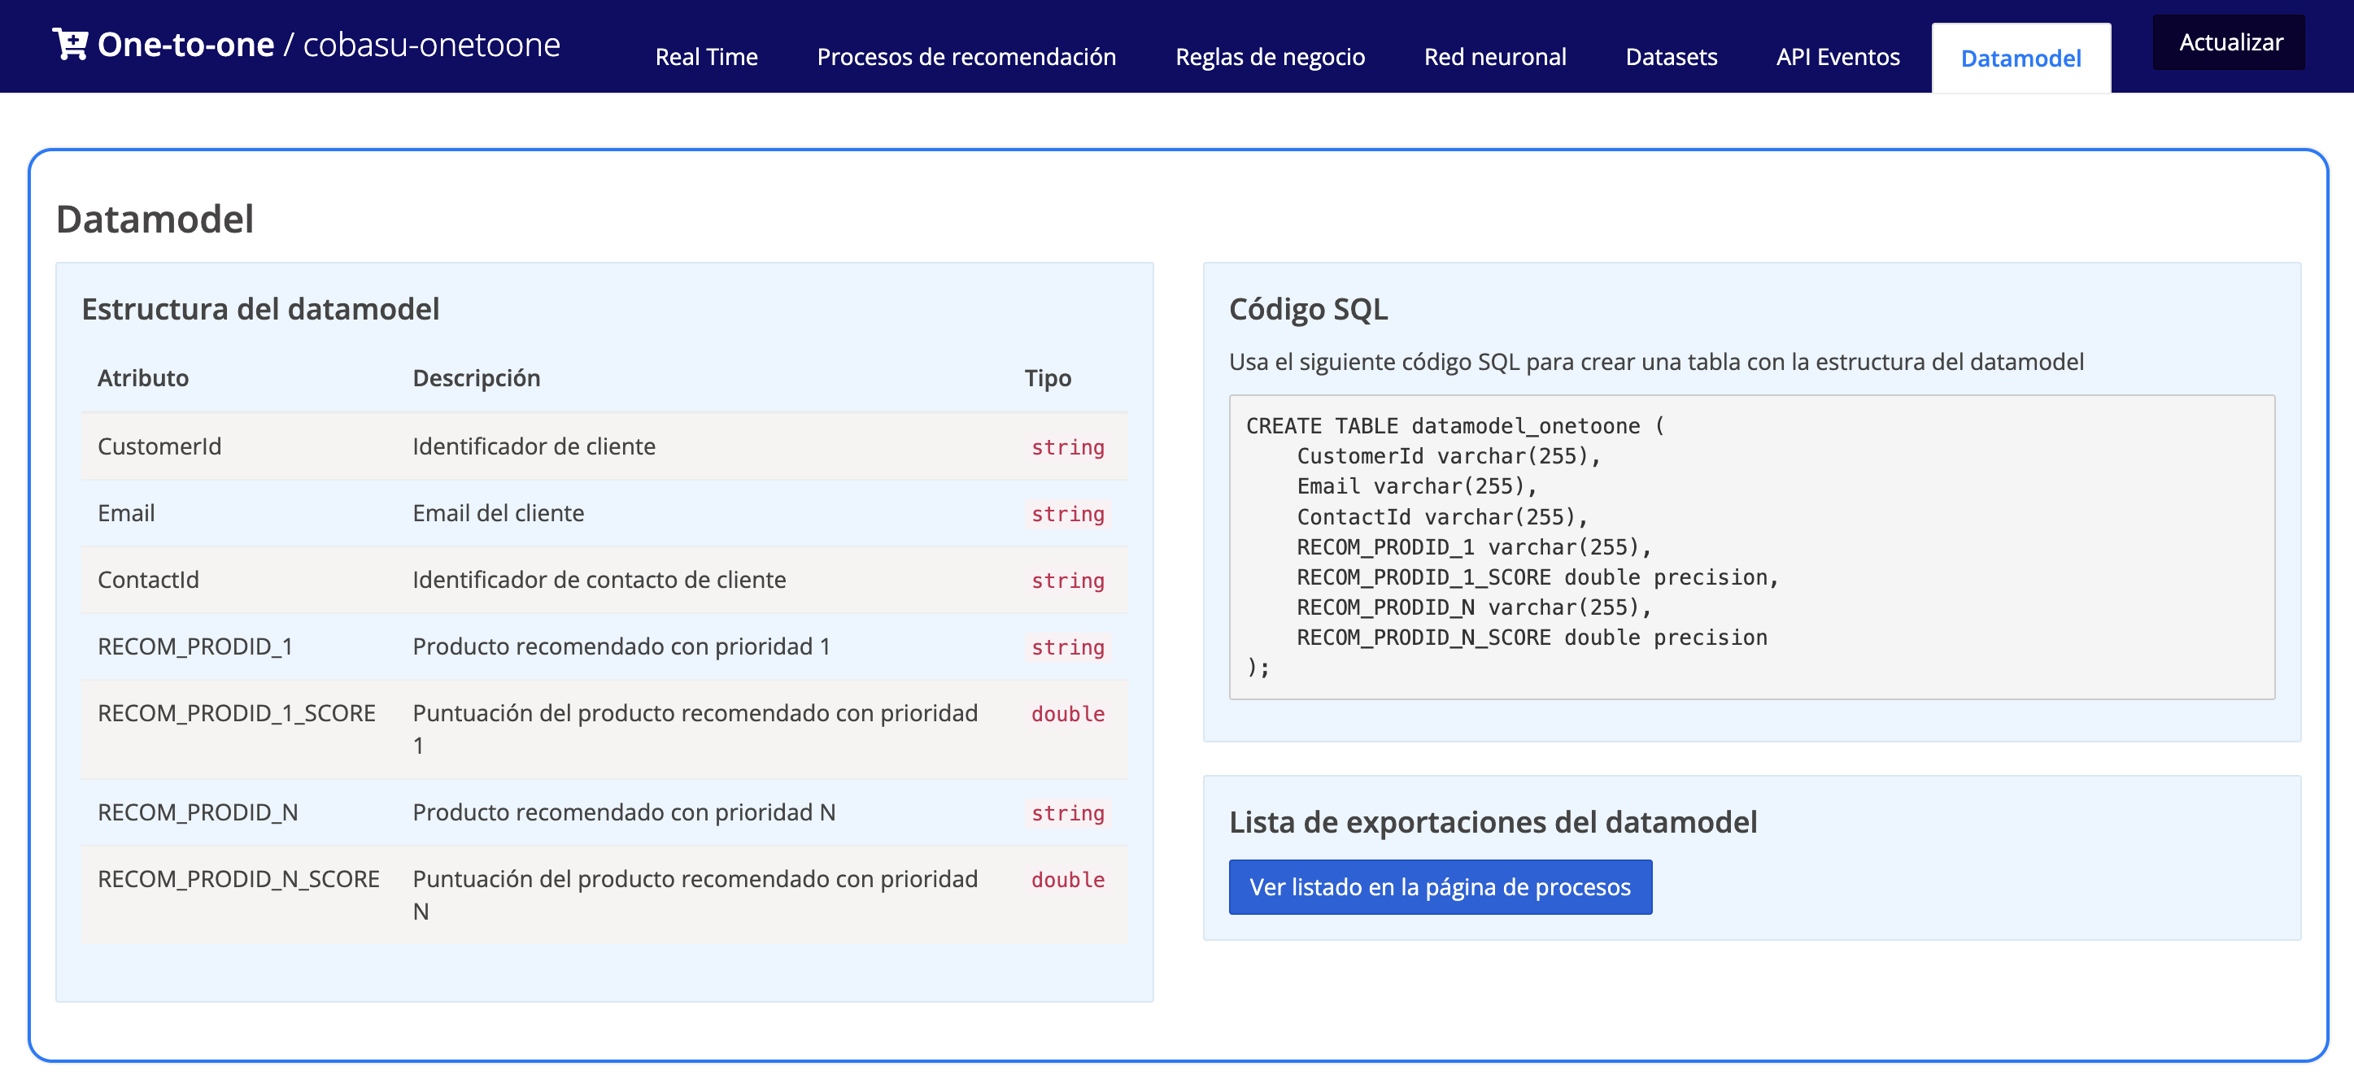Image resolution: width=2354 pixels, height=1088 pixels.
Task: Open the API Eventos tab
Action: coord(1837,57)
